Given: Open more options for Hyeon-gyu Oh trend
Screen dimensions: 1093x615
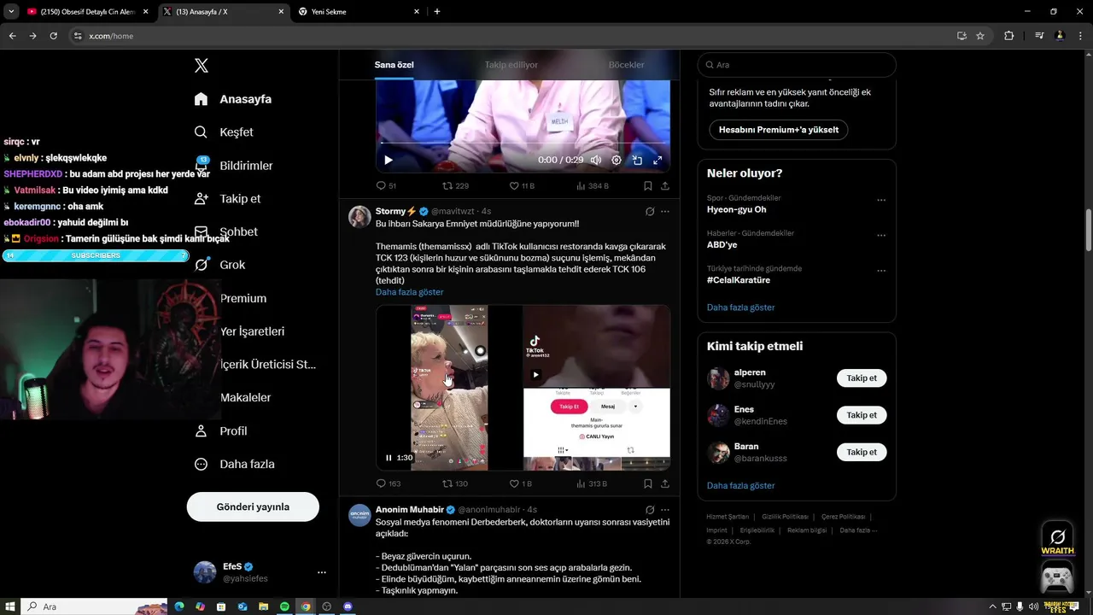Looking at the screenshot, I should point(881,201).
